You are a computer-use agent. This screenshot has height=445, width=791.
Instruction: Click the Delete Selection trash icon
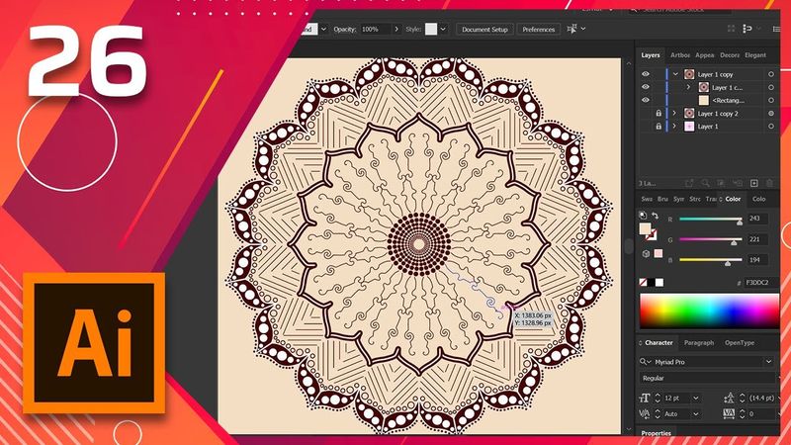[769, 183]
